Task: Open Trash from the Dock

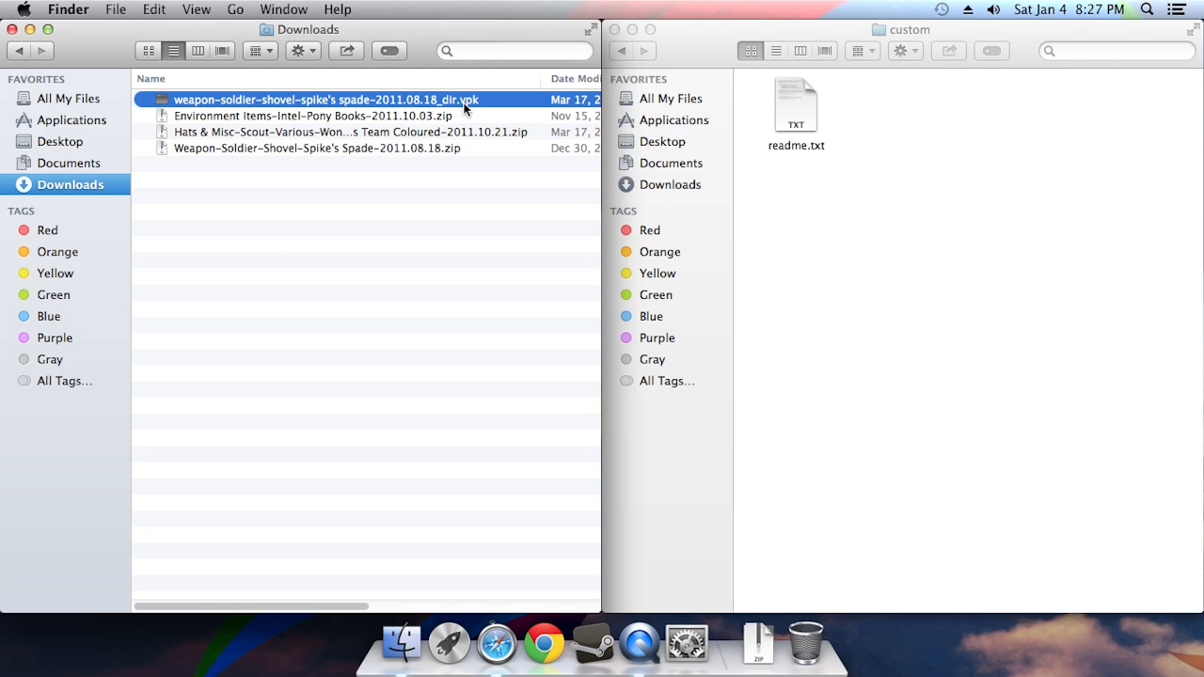Action: coord(806,643)
